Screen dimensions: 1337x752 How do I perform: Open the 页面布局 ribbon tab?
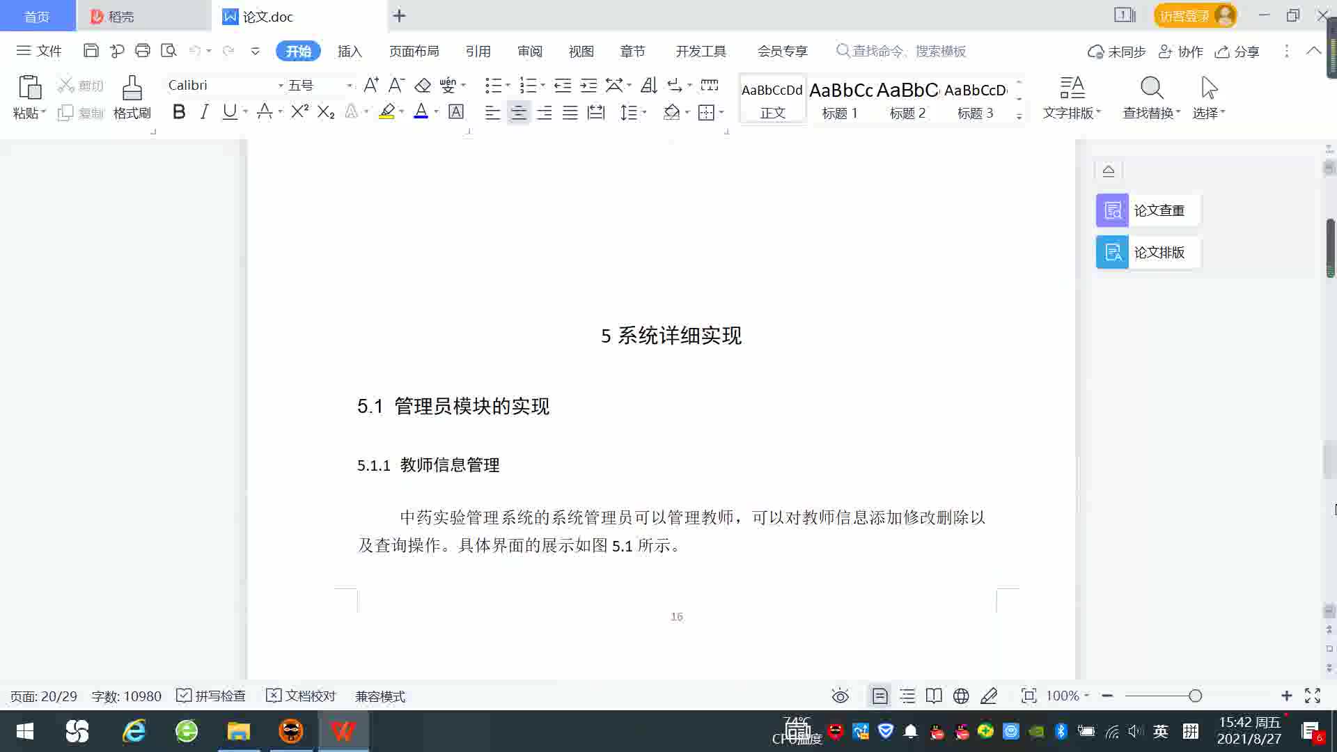414,51
